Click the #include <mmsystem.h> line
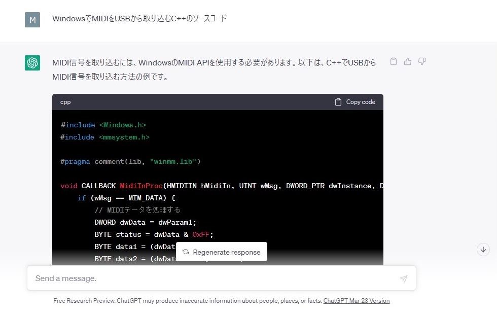Image resolution: width=497 pixels, height=316 pixels. [104, 137]
